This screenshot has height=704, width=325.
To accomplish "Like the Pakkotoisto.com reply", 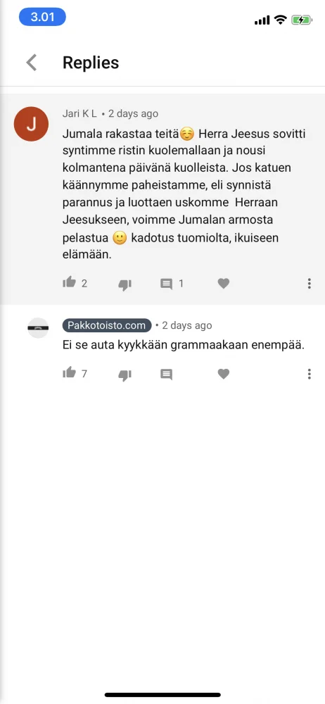I will click(69, 372).
